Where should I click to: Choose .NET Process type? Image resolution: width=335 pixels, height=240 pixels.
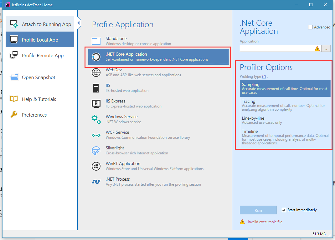point(158,182)
